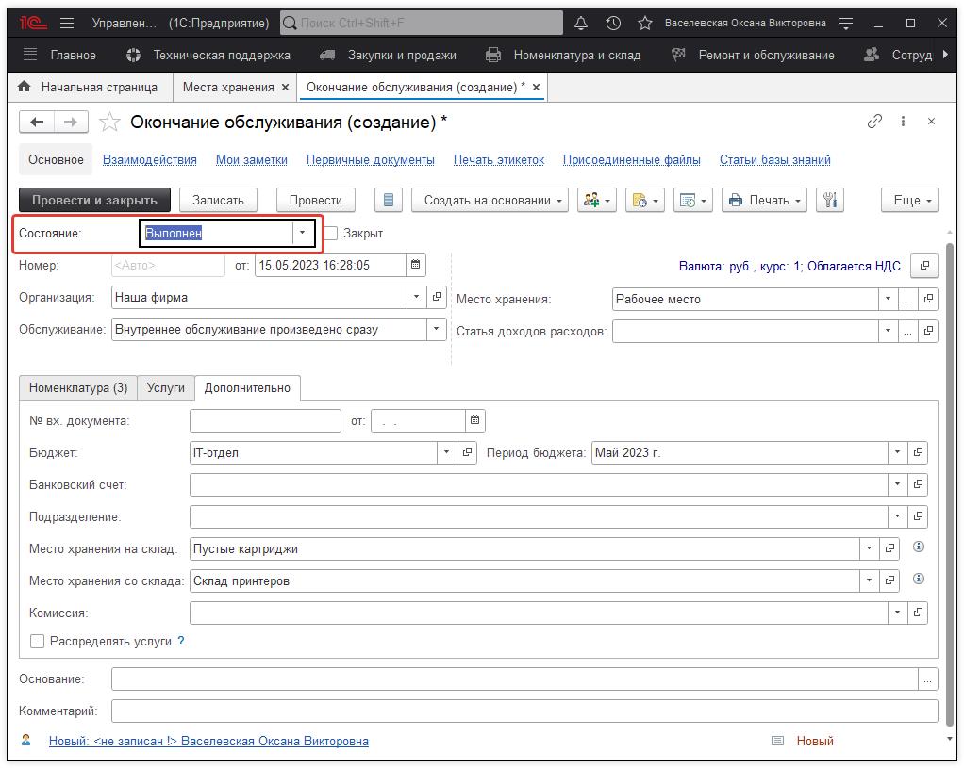Click the back navigation arrow
The width and height of the screenshot is (964, 768).
[37, 122]
